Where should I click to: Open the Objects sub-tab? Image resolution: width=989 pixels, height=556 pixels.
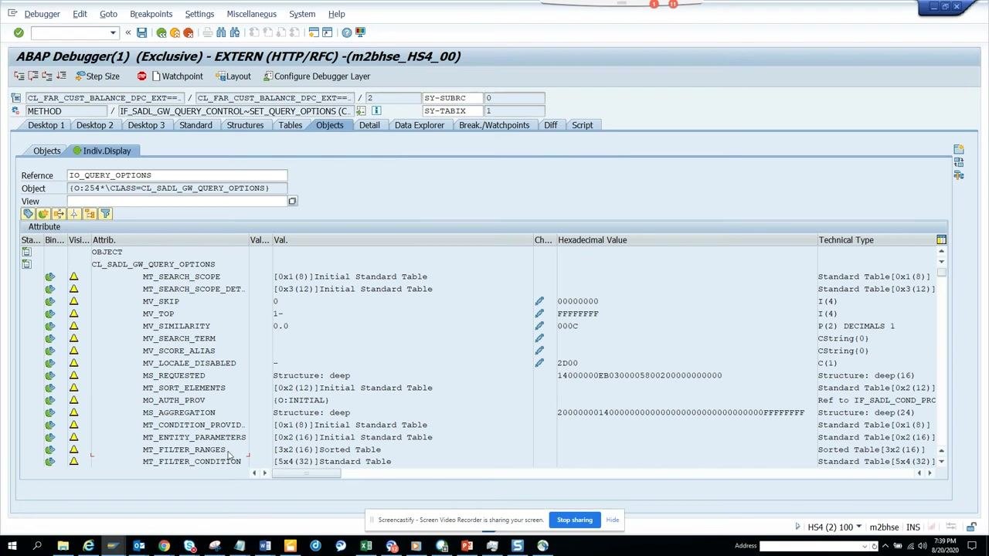[46, 151]
